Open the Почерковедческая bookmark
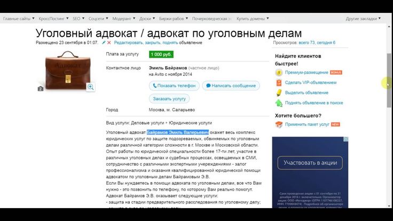 coord(212,19)
